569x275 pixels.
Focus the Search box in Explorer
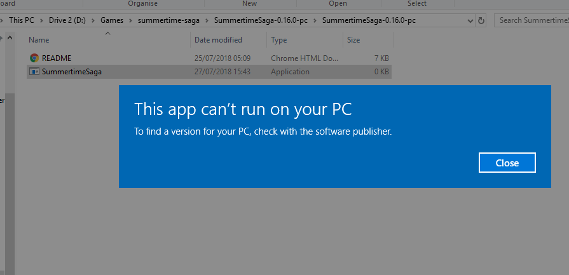pos(531,20)
